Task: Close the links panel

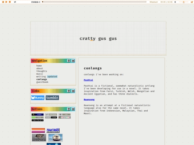Action: [73, 91]
